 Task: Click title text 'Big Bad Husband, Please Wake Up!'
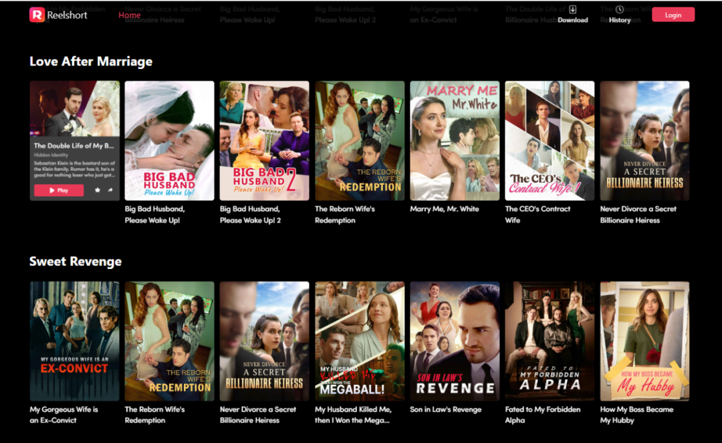154,214
